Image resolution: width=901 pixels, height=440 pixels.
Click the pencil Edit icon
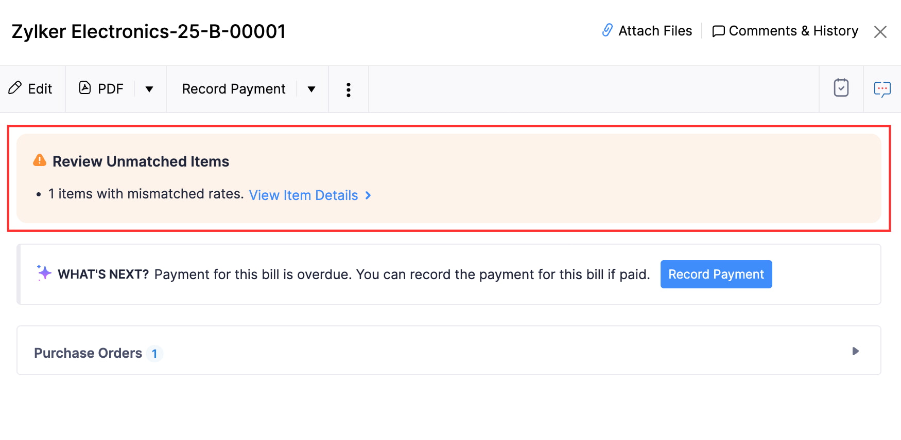coord(15,88)
